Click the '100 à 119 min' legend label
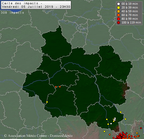144x139 pixels. [x=131, y=22]
